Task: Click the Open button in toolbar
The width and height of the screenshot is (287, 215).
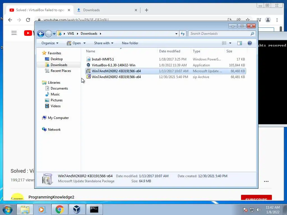Action: coord(74,43)
